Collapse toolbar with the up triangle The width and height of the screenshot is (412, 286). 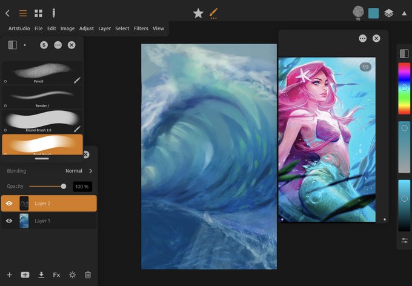(404, 13)
